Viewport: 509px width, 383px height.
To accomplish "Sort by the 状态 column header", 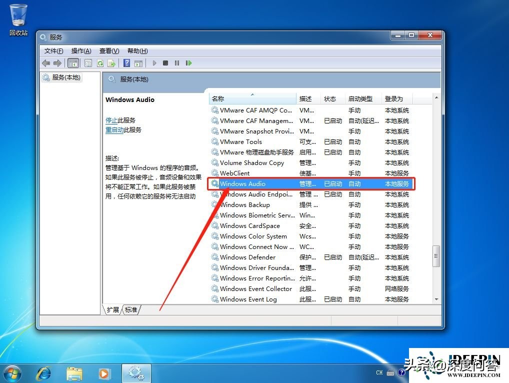I will coord(332,98).
